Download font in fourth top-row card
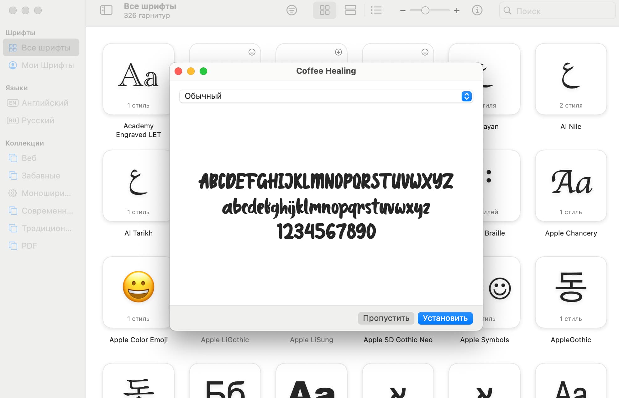Screen dimensions: 619x398 click(x=425, y=52)
